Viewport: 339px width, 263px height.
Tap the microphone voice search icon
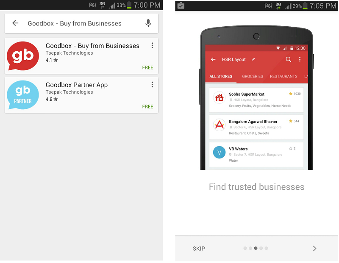148,23
